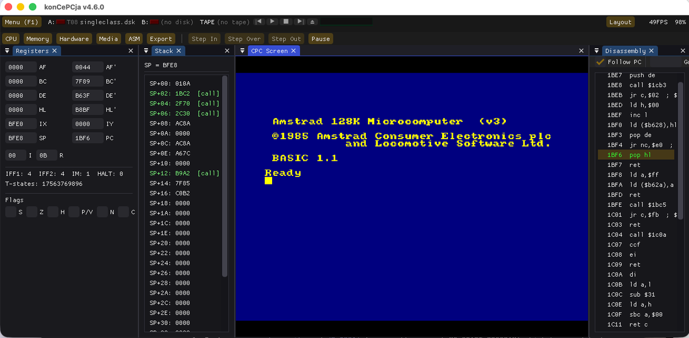Select the Disassembly tab
The width and height of the screenshot is (689, 338).
625,51
